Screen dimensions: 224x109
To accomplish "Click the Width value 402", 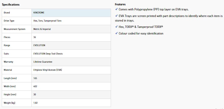I will point(35,86).
